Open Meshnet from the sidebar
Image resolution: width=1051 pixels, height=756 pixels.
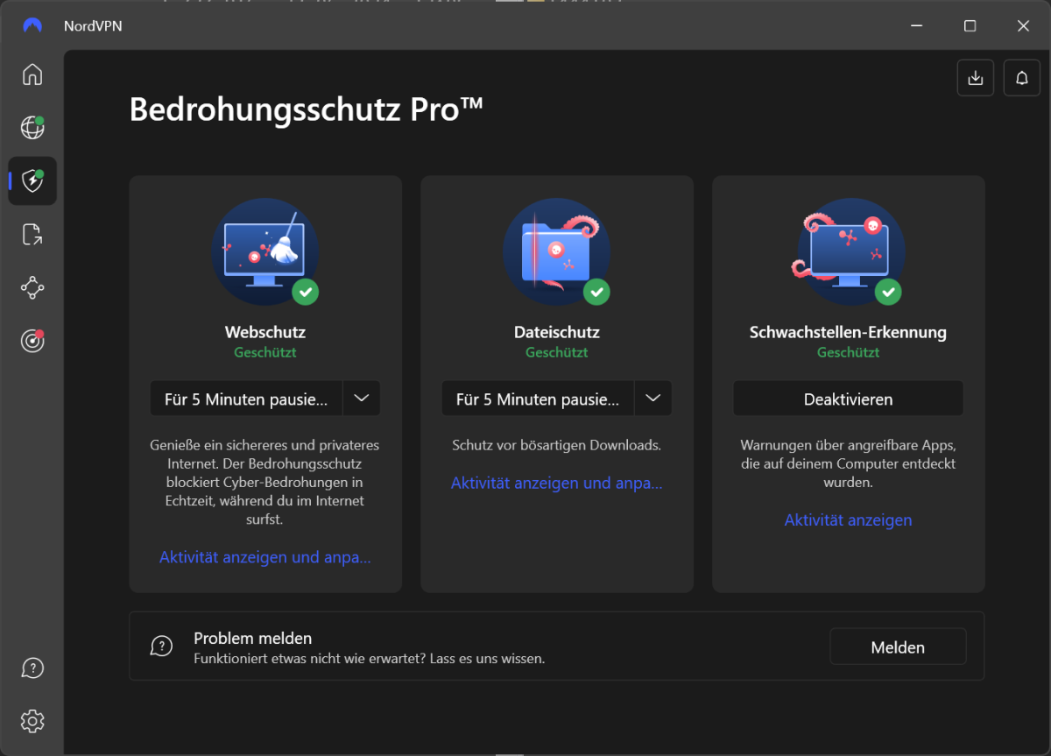click(32, 287)
